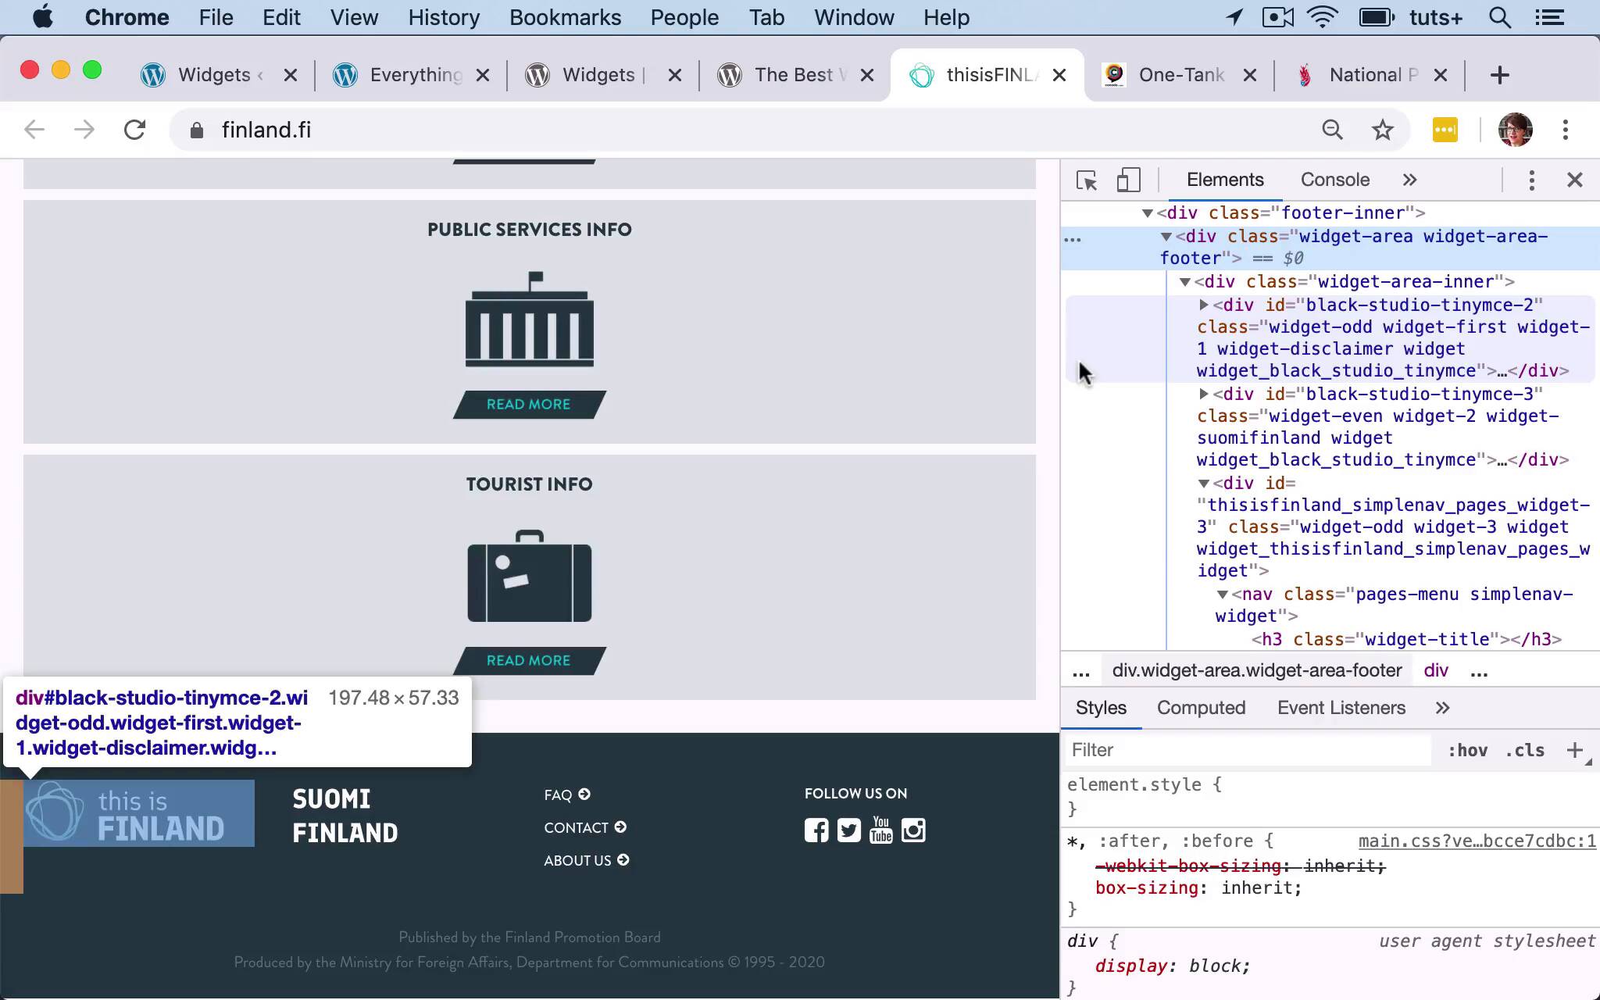Click the page zoom magnifier icon
The width and height of the screenshot is (1600, 1000).
[x=1332, y=130]
